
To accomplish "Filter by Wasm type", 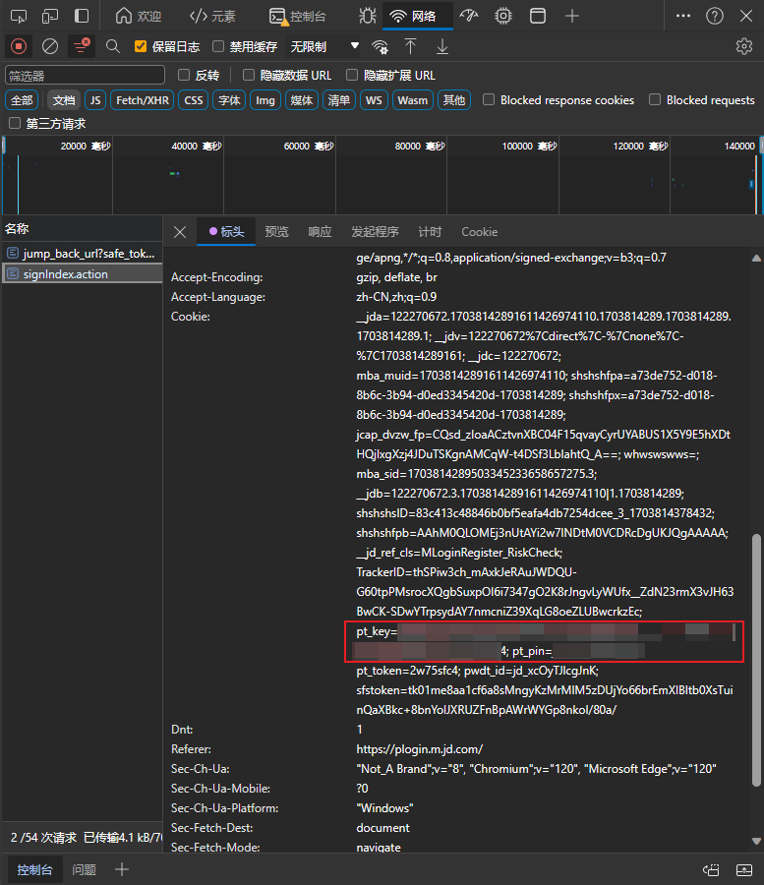I will coord(412,100).
